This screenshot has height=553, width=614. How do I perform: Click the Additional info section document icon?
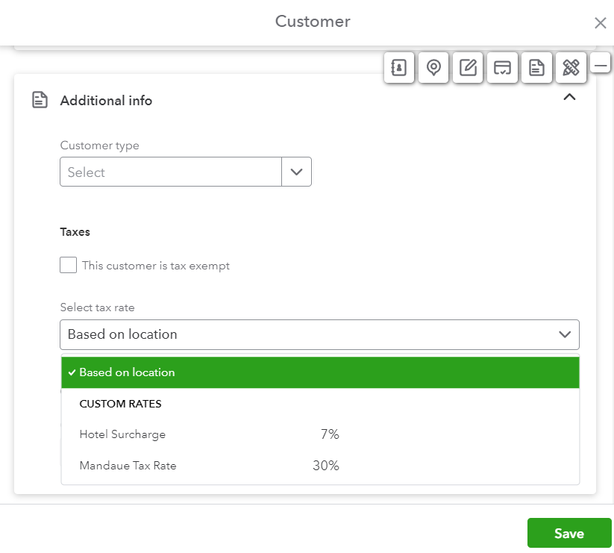pos(40,100)
